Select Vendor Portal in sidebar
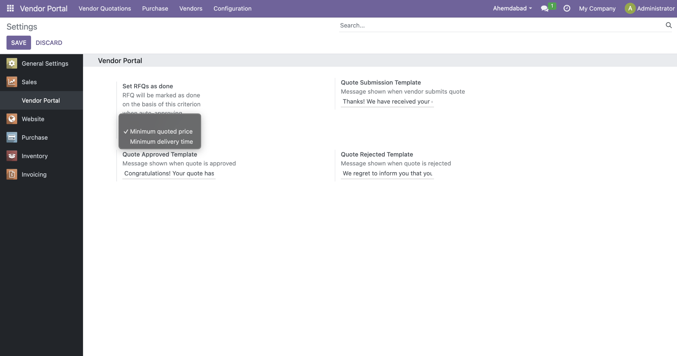The width and height of the screenshot is (677, 356). pyautogui.click(x=41, y=100)
